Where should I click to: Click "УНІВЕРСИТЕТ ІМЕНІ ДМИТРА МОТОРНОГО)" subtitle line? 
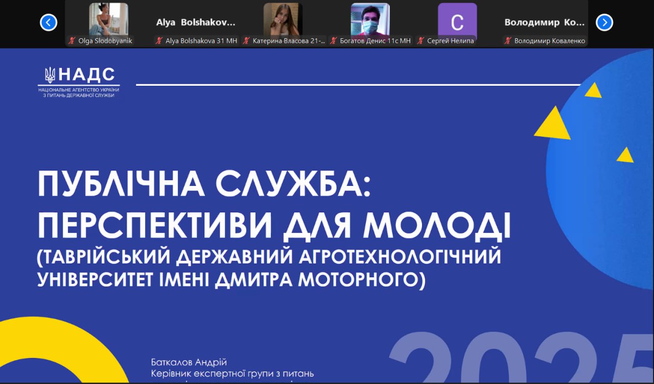coord(231,279)
